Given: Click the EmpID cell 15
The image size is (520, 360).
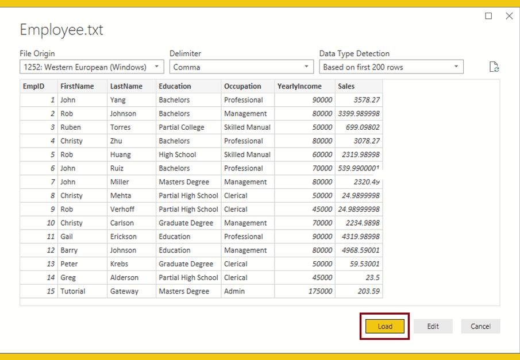Looking at the screenshot, I should [x=39, y=291].
